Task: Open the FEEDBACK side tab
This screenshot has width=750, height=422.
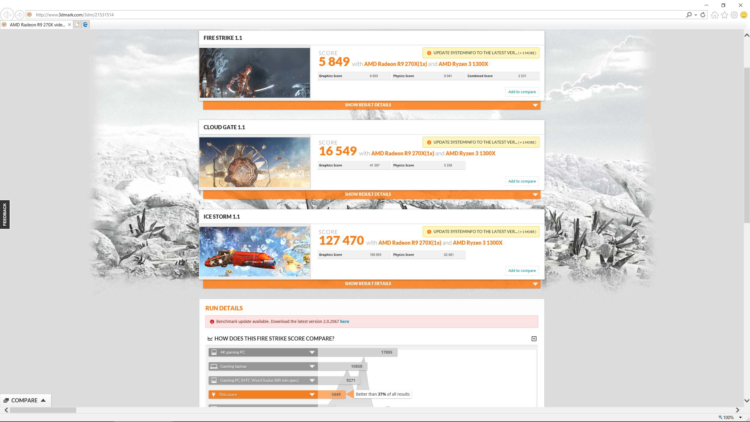Action: pyautogui.click(x=5, y=215)
